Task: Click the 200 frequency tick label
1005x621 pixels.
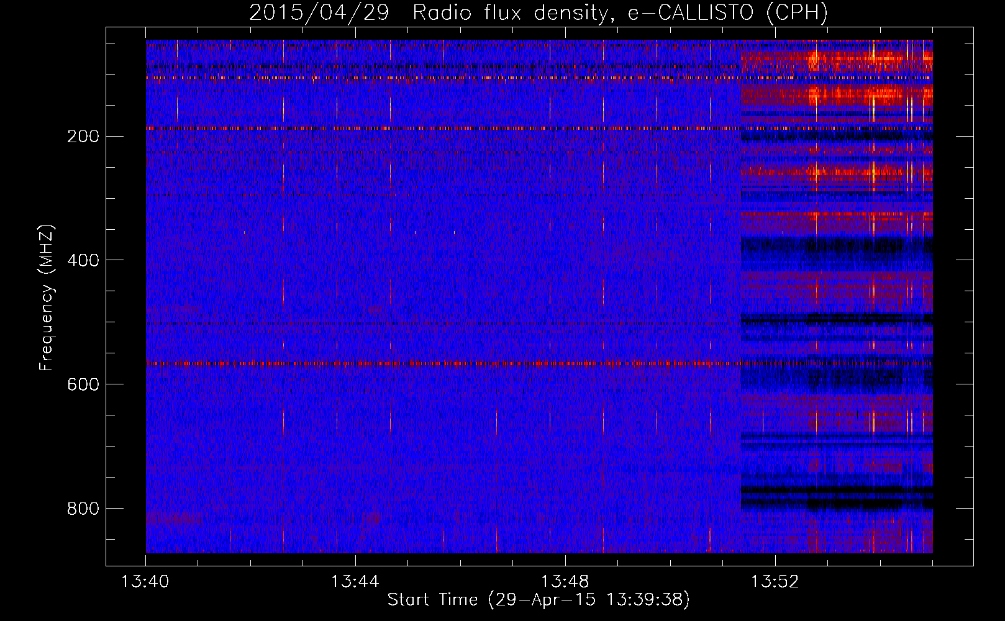Action: click(83, 137)
